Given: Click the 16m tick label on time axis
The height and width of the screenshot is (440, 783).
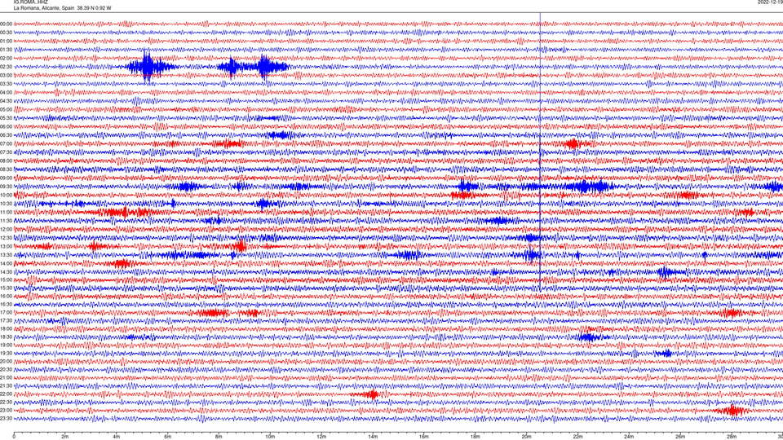Looking at the screenshot, I should click(x=424, y=437).
